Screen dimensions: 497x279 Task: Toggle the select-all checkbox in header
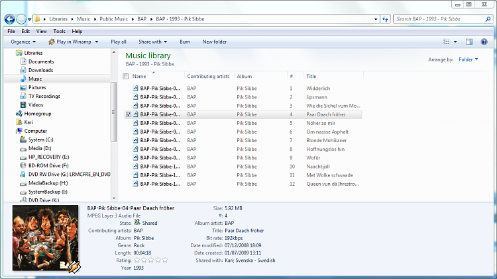126,76
